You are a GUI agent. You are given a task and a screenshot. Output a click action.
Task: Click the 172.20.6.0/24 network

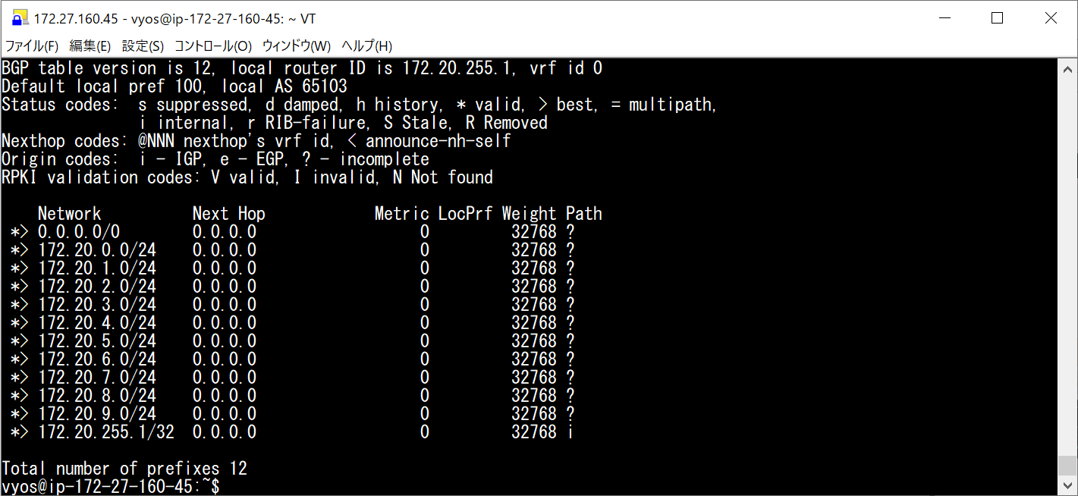tap(97, 359)
